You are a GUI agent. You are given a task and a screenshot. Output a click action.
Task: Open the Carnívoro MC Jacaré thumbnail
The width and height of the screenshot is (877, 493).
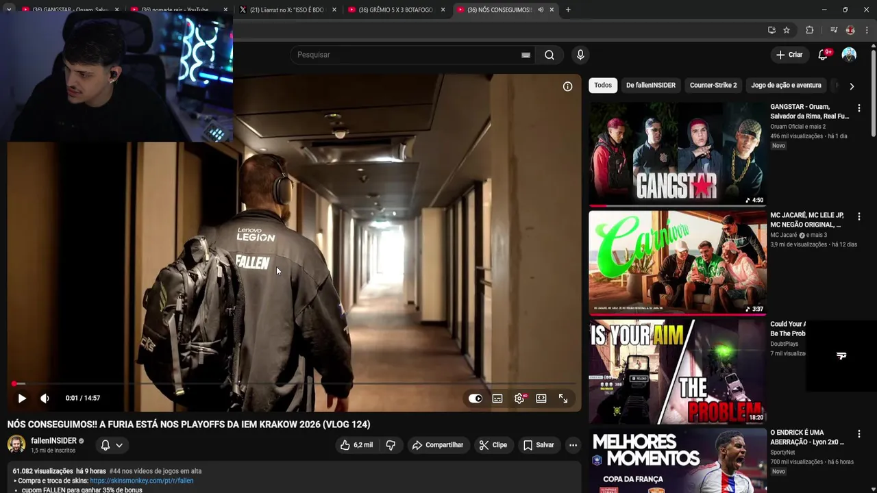pyautogui.click(x=678, y=262)
